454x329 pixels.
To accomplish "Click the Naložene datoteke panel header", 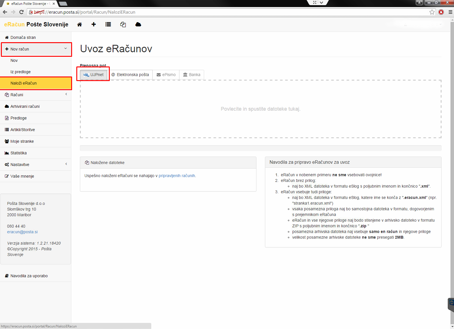I will point(168,163).
